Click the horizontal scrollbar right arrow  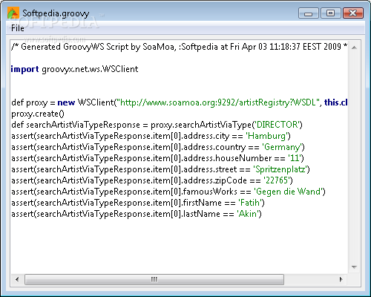tap(341, 279)
